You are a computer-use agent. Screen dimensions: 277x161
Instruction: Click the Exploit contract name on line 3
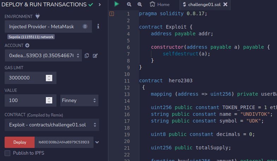pyautogui.click(x=176, y=27)
